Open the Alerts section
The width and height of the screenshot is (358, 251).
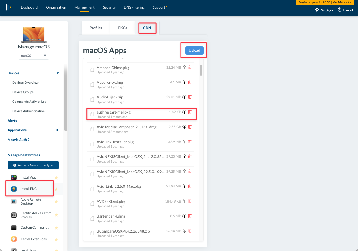coord(12,121)
